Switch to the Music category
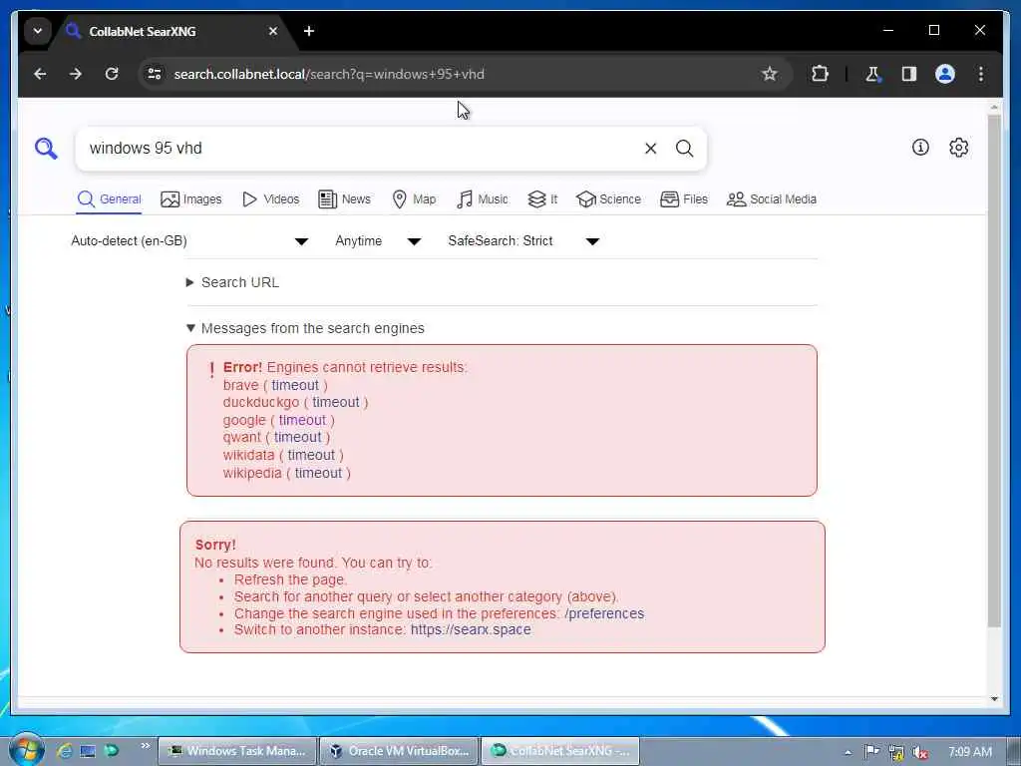The width and height of the screenshot is (1021, 766). 483,199
